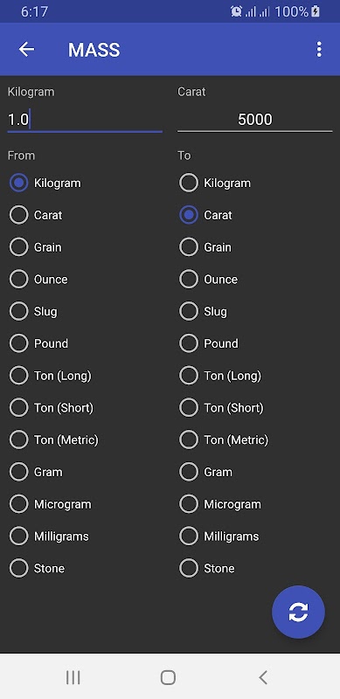Tap the back arrow in header

point(26,49)
